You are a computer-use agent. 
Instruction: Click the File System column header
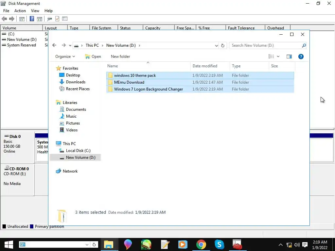point(104,28)
